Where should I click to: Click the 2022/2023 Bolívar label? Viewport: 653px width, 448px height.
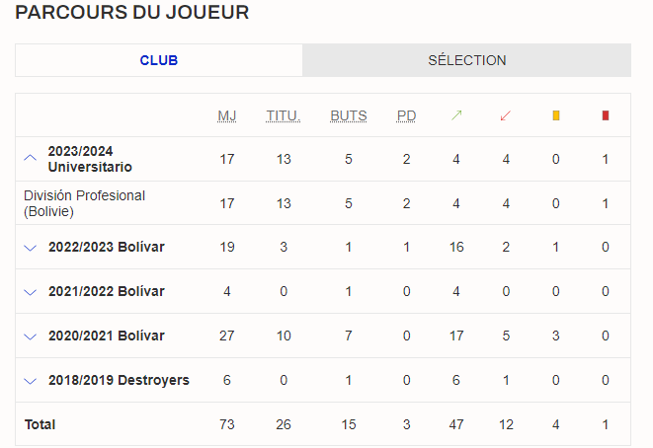point(107,247)
